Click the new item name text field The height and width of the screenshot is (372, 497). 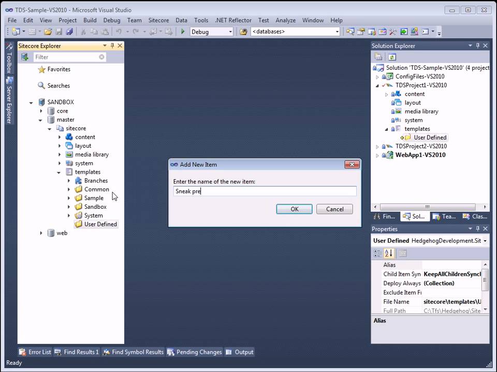pyautogui.click(x=265, y=191)
